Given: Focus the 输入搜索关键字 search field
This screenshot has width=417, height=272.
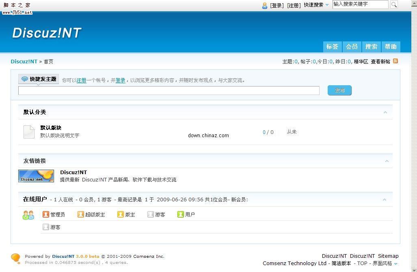Looking at the screenshot, I should [x=360, y=4].
